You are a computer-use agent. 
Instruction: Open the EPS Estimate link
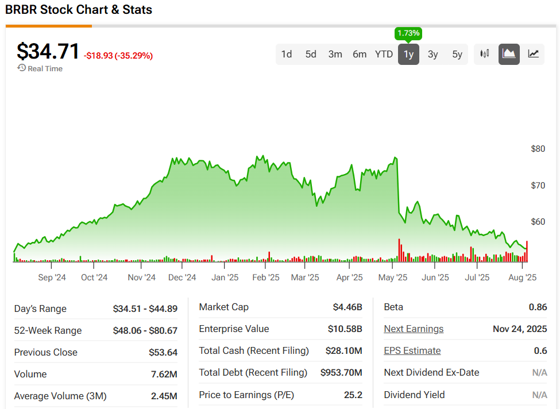tap(412, 350)
